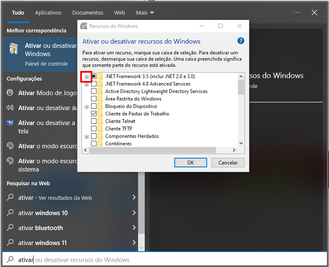
Task: Click the features list scroll down arrow
Action: pos(241,143)
